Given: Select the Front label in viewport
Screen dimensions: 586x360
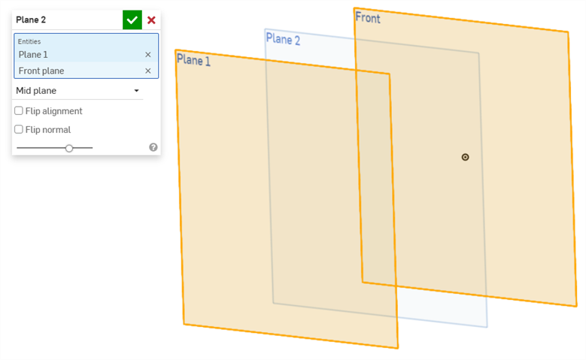Looking at the screenshot, I should point(368,17).
